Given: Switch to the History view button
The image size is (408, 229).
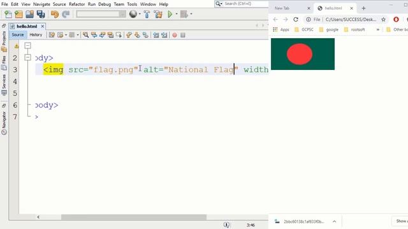Looking at the screenshot, I should coord(36,35).
